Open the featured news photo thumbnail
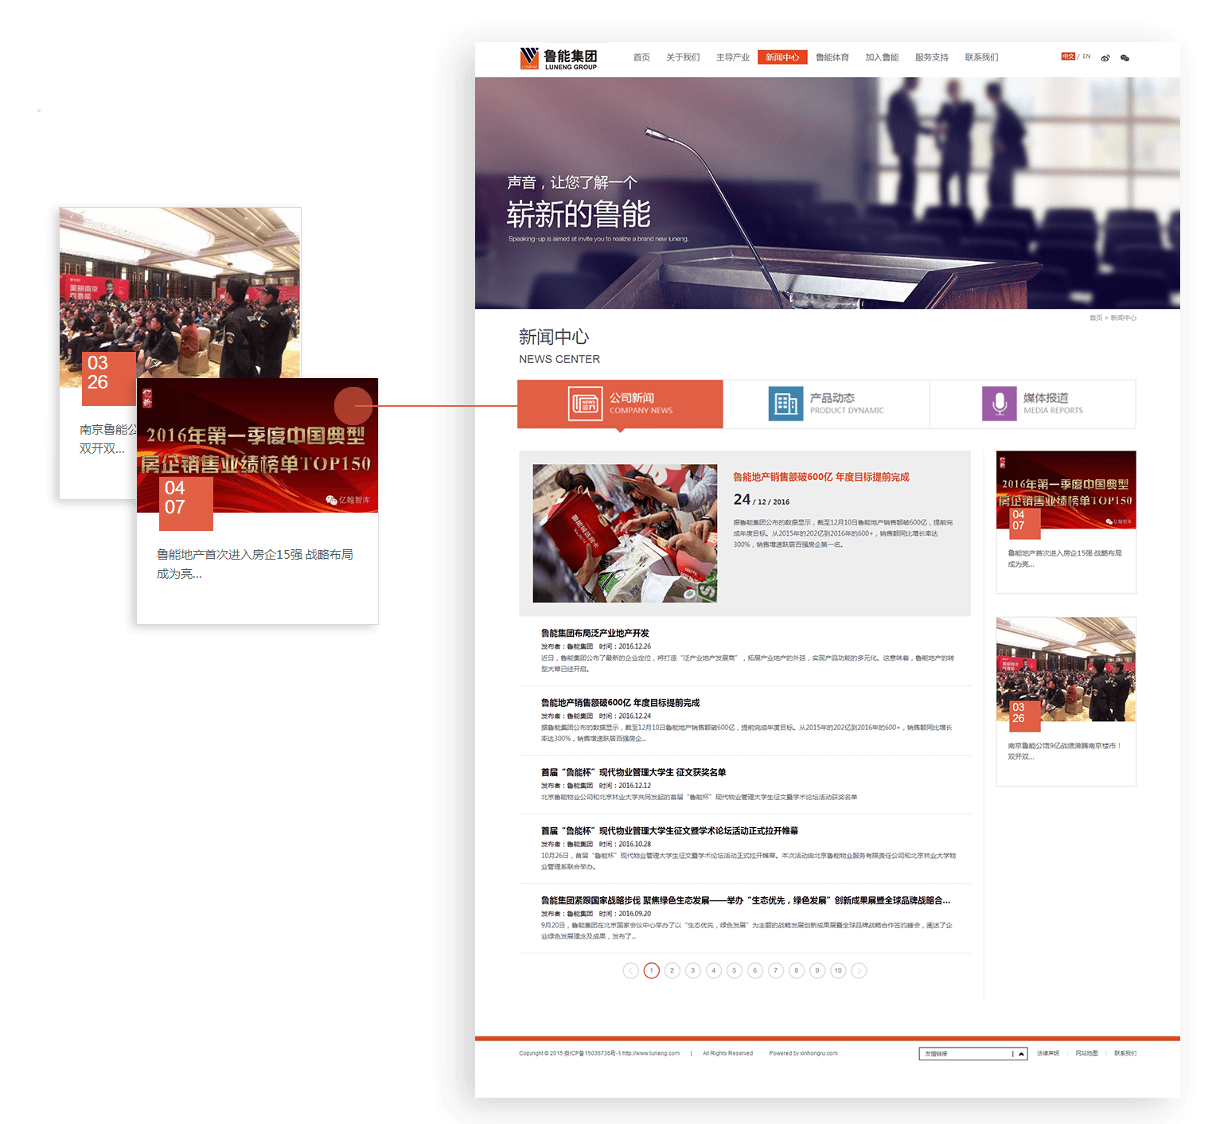The width and height of the screenshot is (1216, 1124). [x=625, y=533]
